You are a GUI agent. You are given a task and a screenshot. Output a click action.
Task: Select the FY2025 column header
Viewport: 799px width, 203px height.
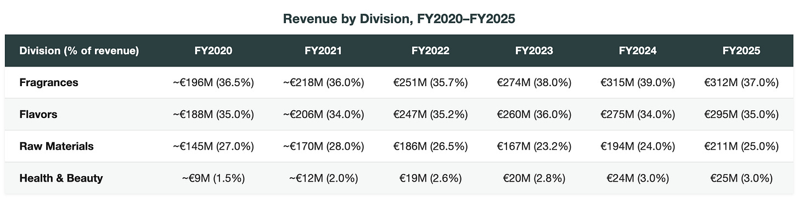(x=741, y=51)
